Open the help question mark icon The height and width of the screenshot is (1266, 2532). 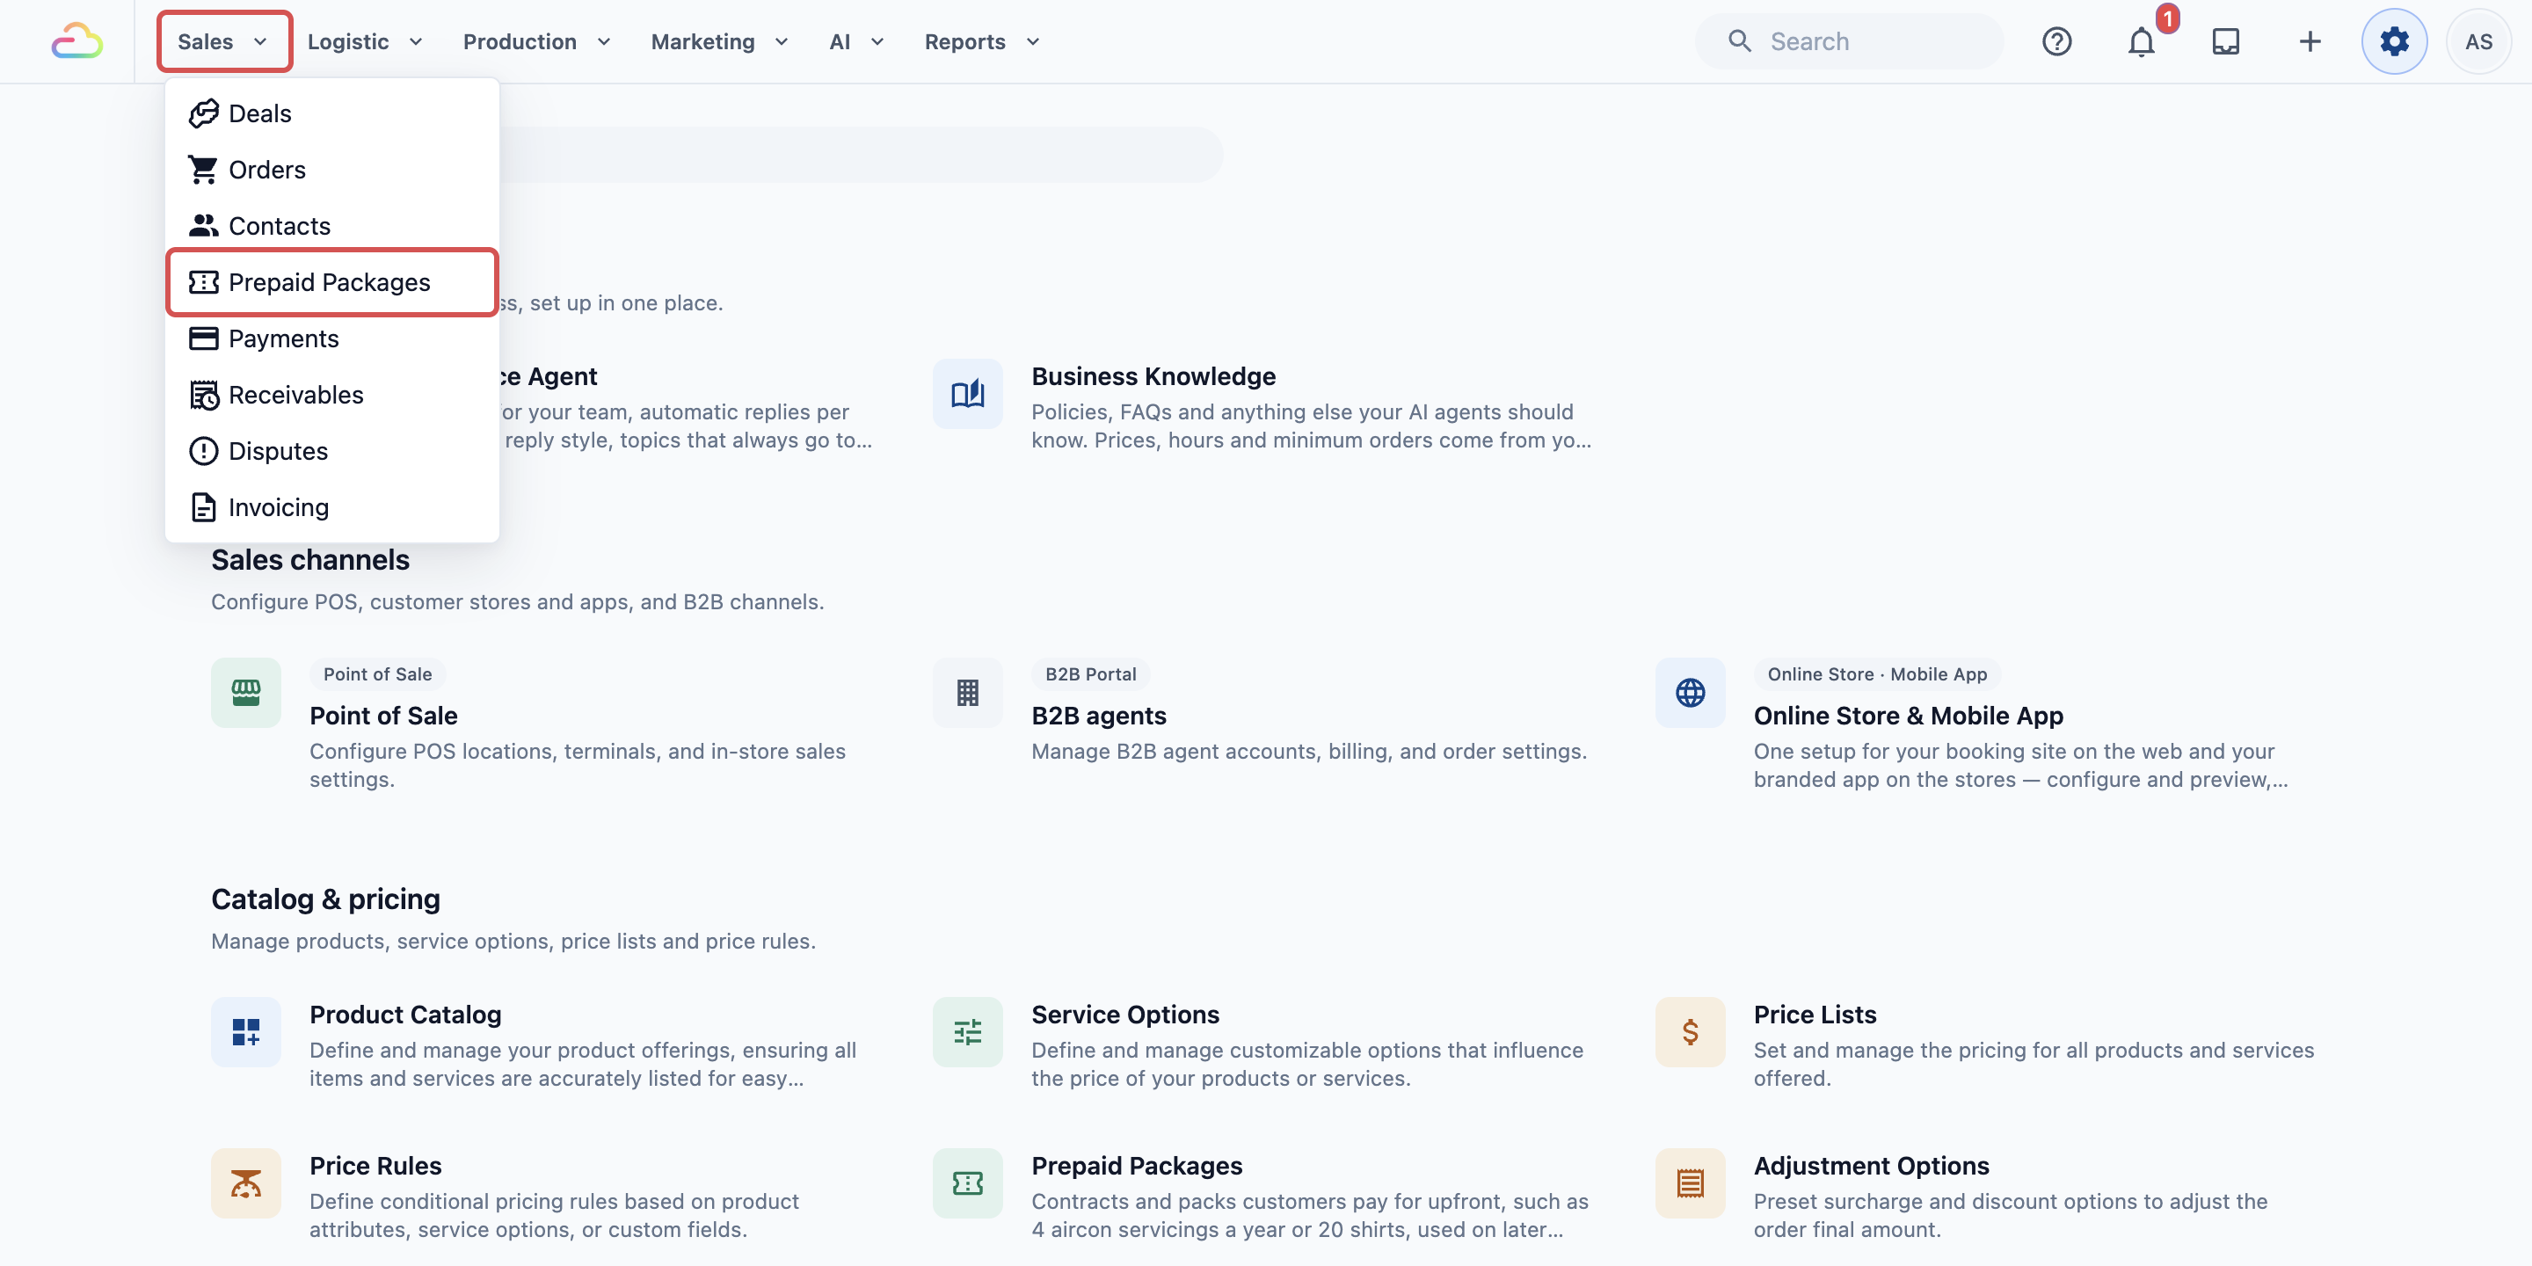(2056, 41)
